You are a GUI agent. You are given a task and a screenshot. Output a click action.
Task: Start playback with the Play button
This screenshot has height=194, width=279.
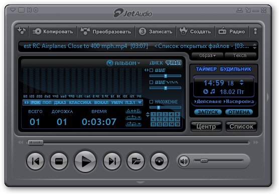85,161
